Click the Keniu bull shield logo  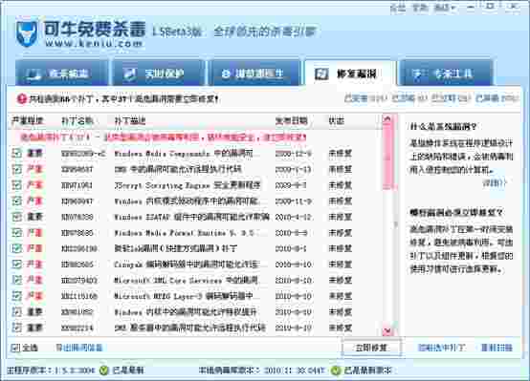pos(27,33)
